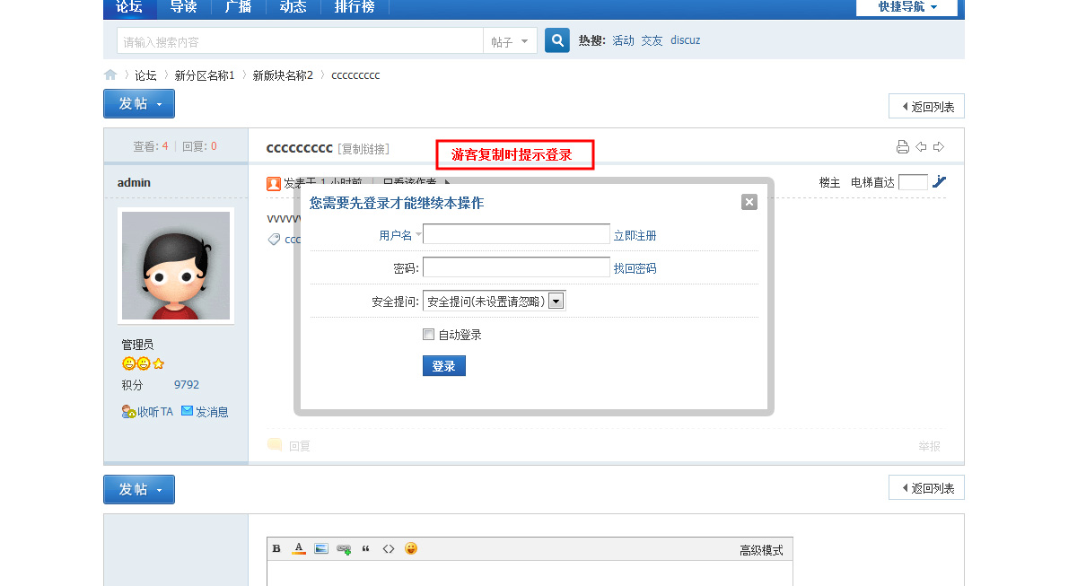Click the 举报 report link

coord(929,446)
